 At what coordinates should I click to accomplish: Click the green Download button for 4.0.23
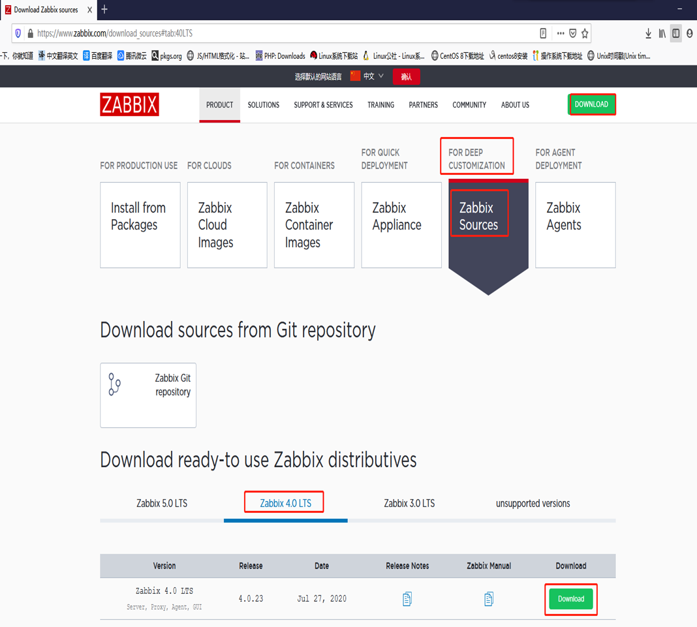point(571,599)
